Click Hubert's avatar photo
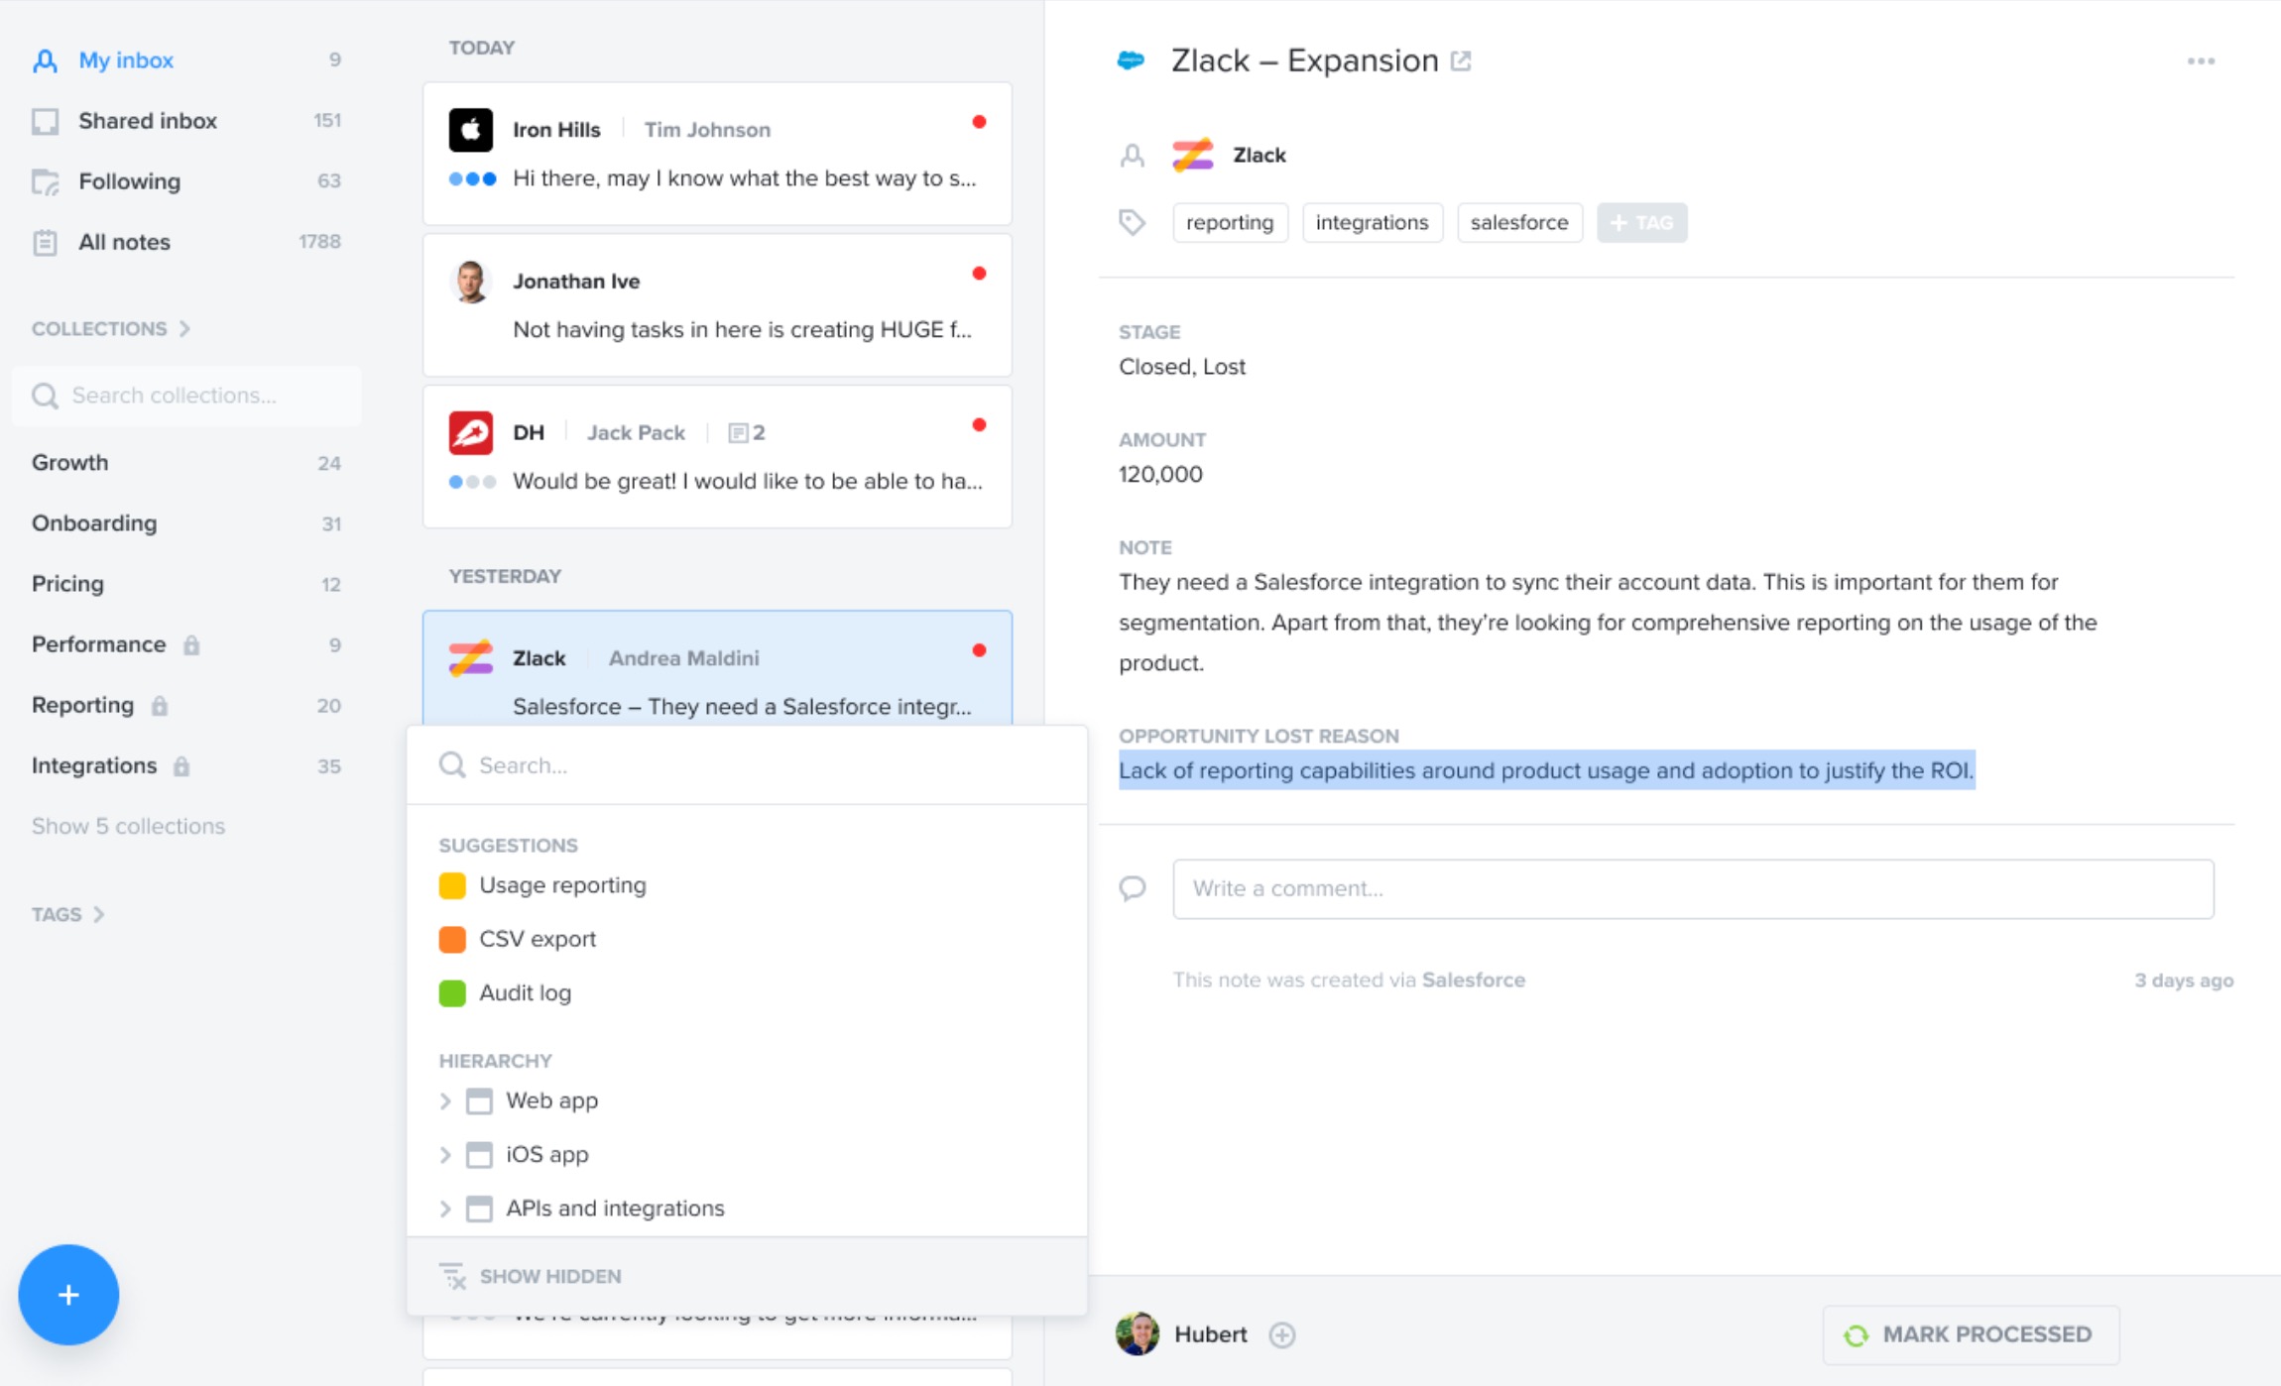This screenshot has height=1386, width=2281. (1138, 1334)
